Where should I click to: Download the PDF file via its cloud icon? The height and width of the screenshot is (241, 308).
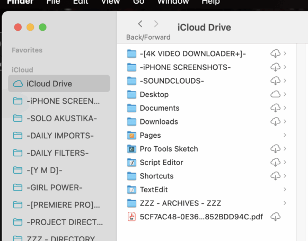(275, 217)
